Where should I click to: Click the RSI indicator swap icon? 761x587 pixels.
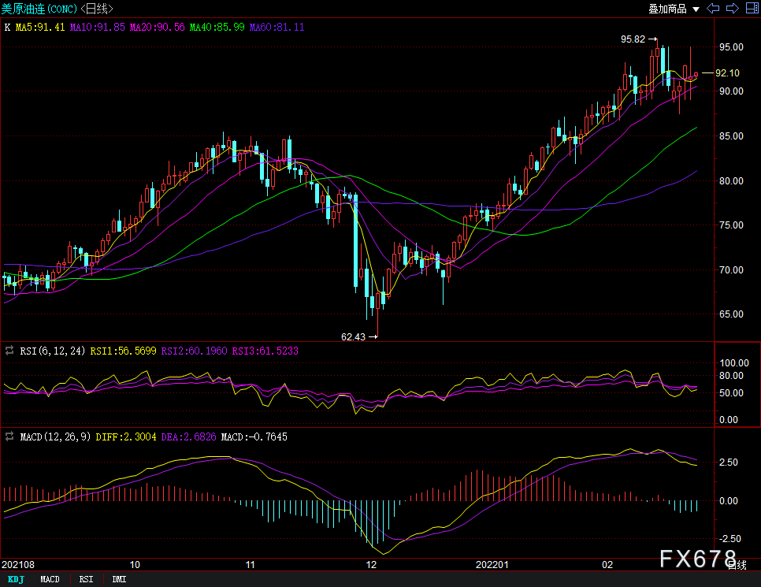[9, 351]
